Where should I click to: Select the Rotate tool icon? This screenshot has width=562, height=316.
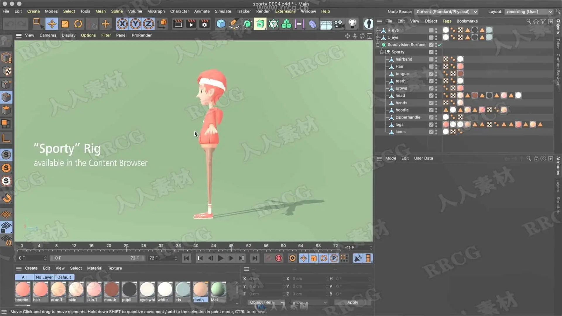tap(78, 24)
